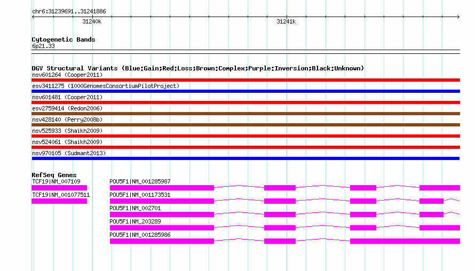This screenshot has height=271, width=475.
Task: Click the right arrow of the ruler
Action: coord(458,17)
